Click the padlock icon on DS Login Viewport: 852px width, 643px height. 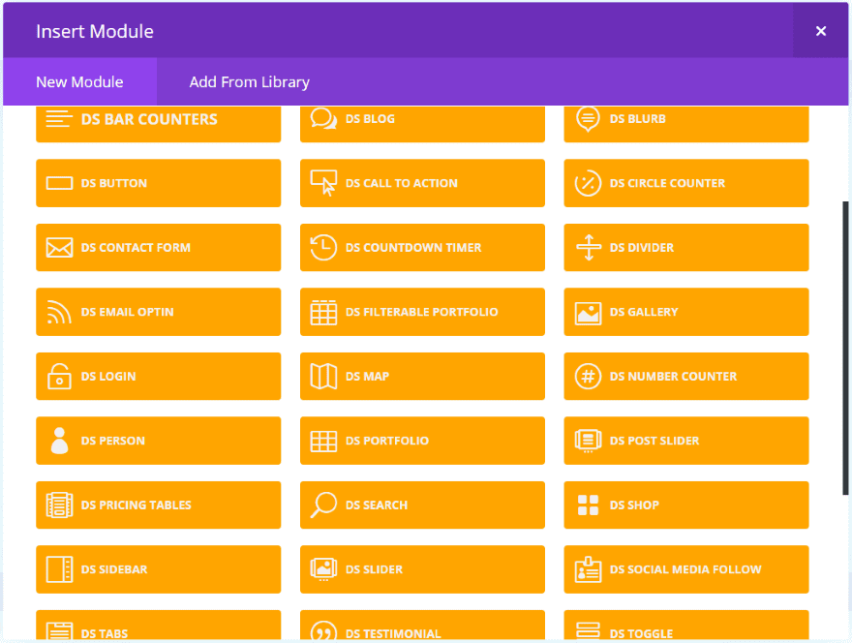point(60,376)
